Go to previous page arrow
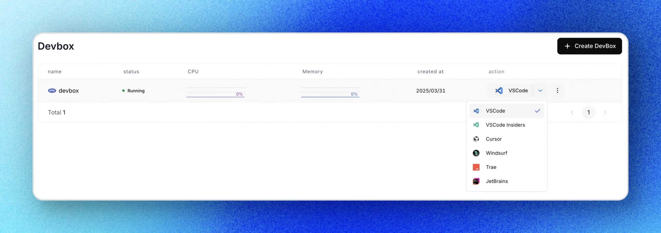This screenshot has width=661, height=233. coord(572,112)
